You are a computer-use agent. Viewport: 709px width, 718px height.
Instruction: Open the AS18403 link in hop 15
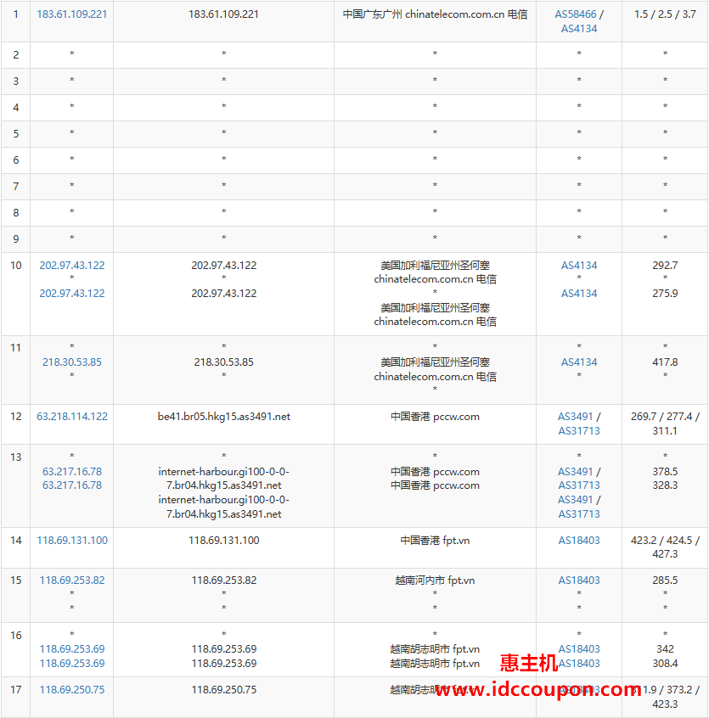click(x=579, y=581)
